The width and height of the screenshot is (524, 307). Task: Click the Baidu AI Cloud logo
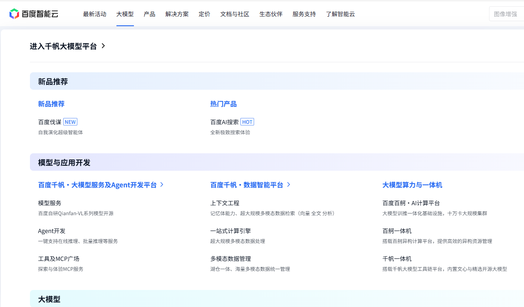click(34, 14)
